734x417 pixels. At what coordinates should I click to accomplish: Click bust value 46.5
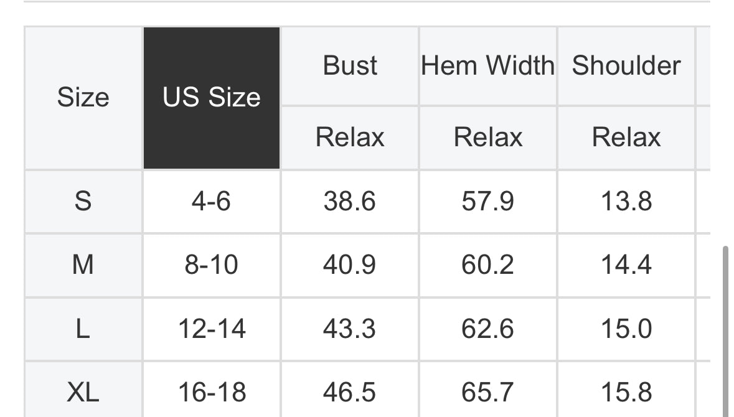[350, 390]
